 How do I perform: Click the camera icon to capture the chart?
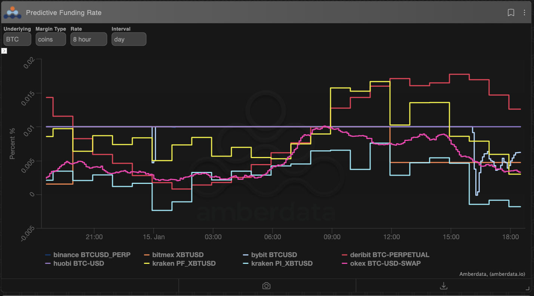pos(266,285)
